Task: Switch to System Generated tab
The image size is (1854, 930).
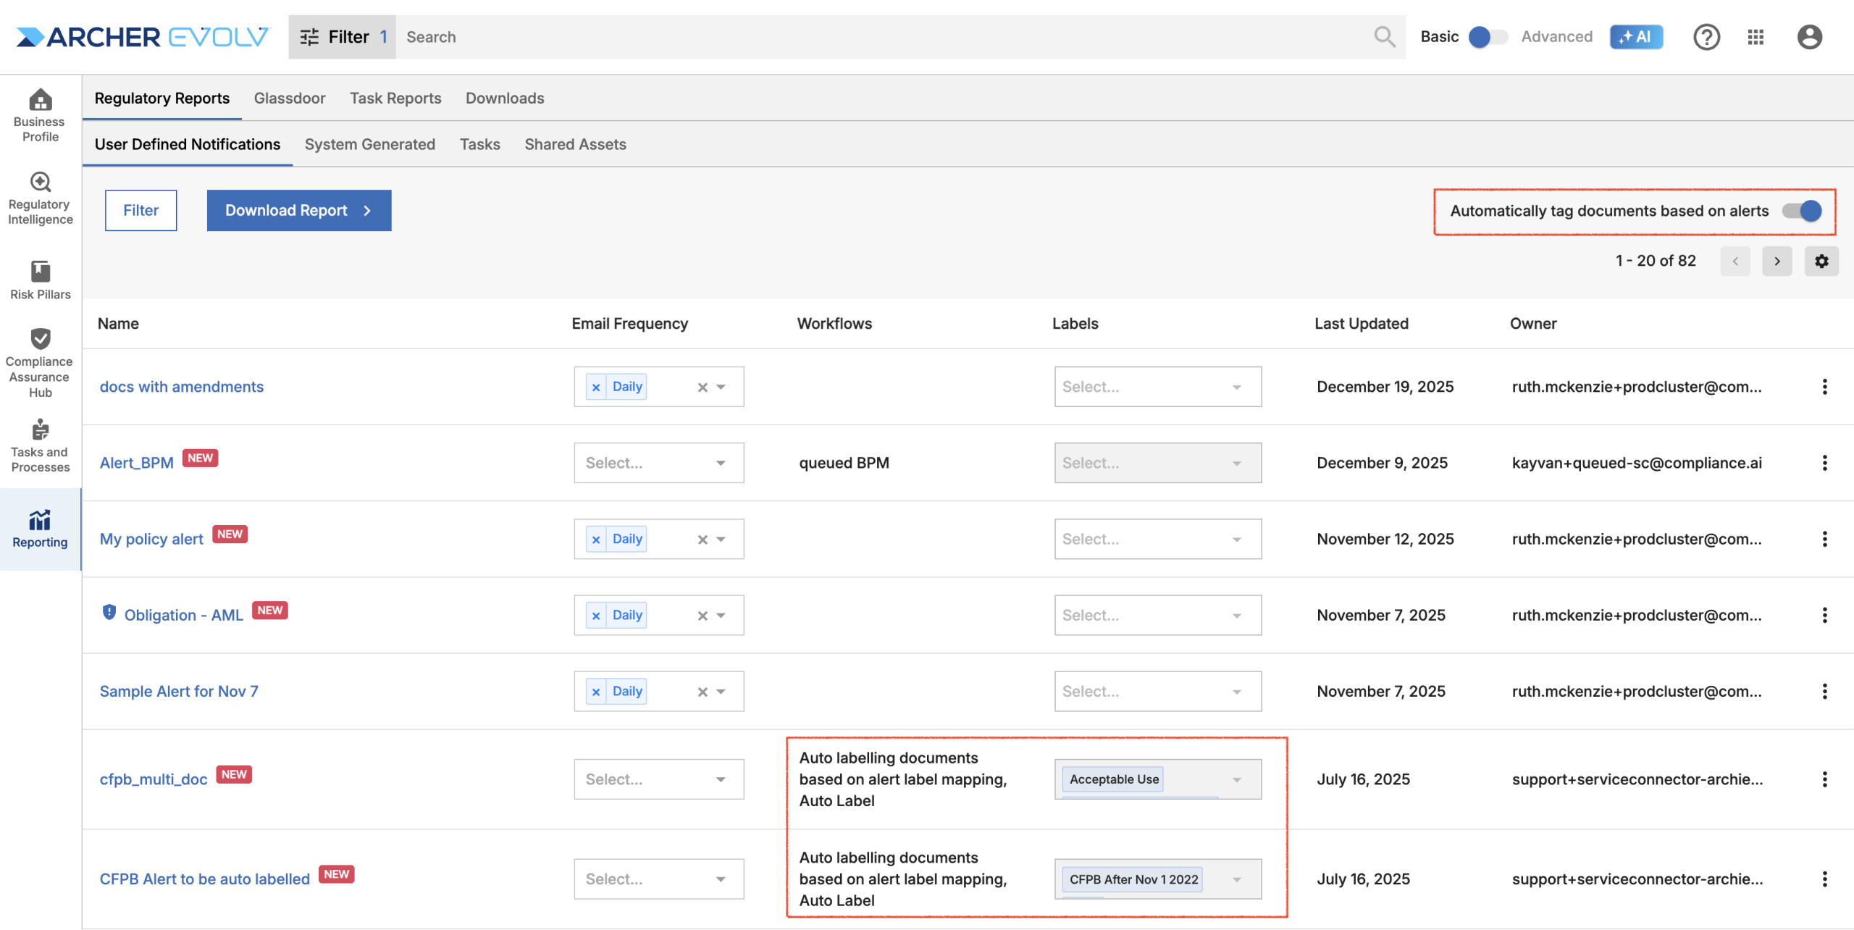Action: pyautogui.click(x=369, y=144)
